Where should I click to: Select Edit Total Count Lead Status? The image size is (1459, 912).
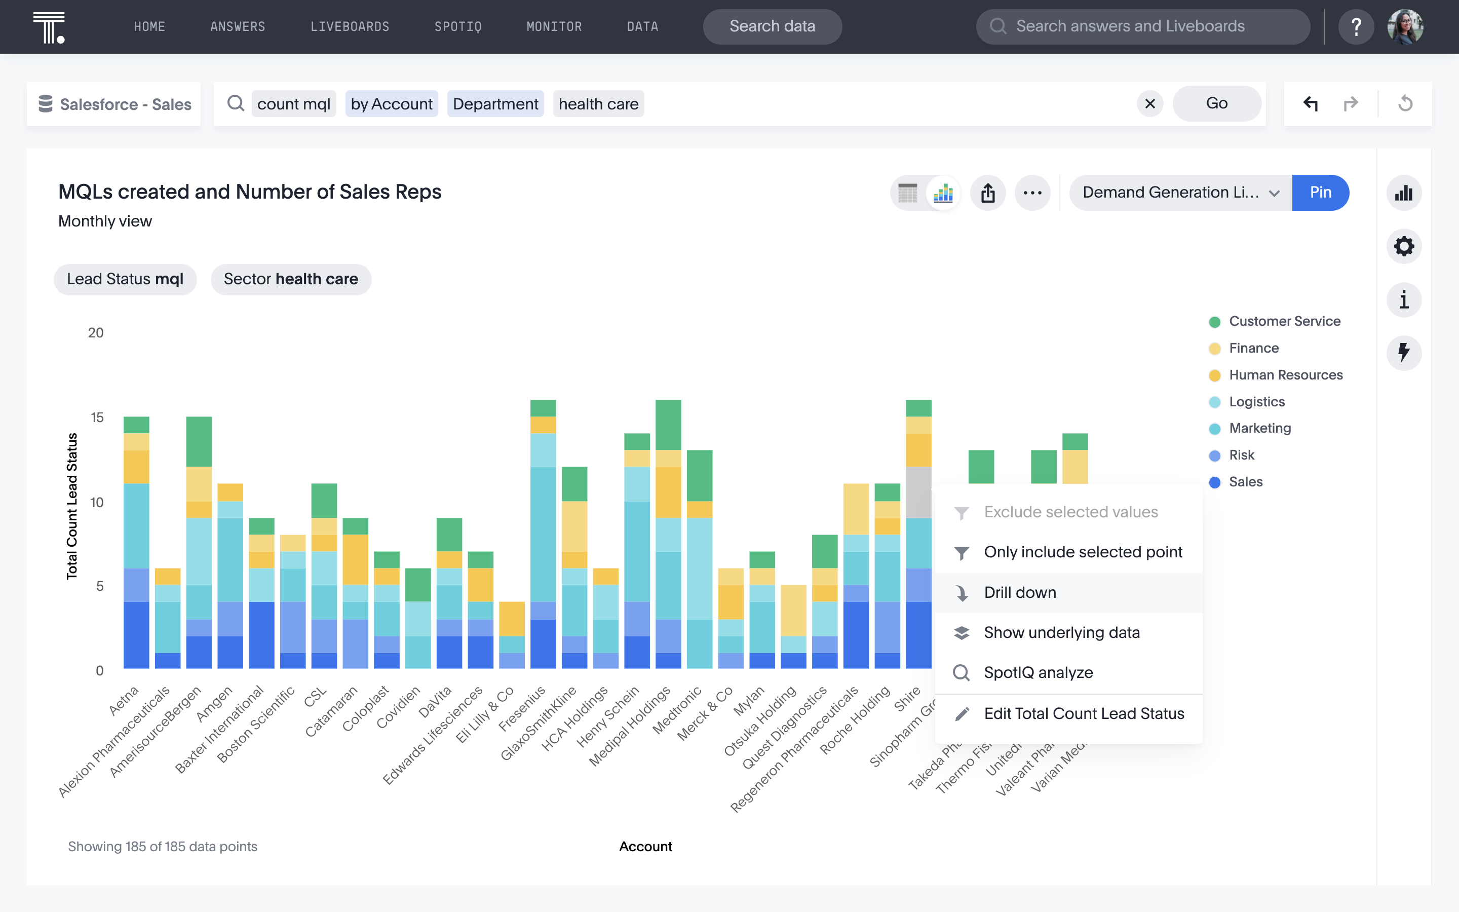click(x=1068, y=714)
